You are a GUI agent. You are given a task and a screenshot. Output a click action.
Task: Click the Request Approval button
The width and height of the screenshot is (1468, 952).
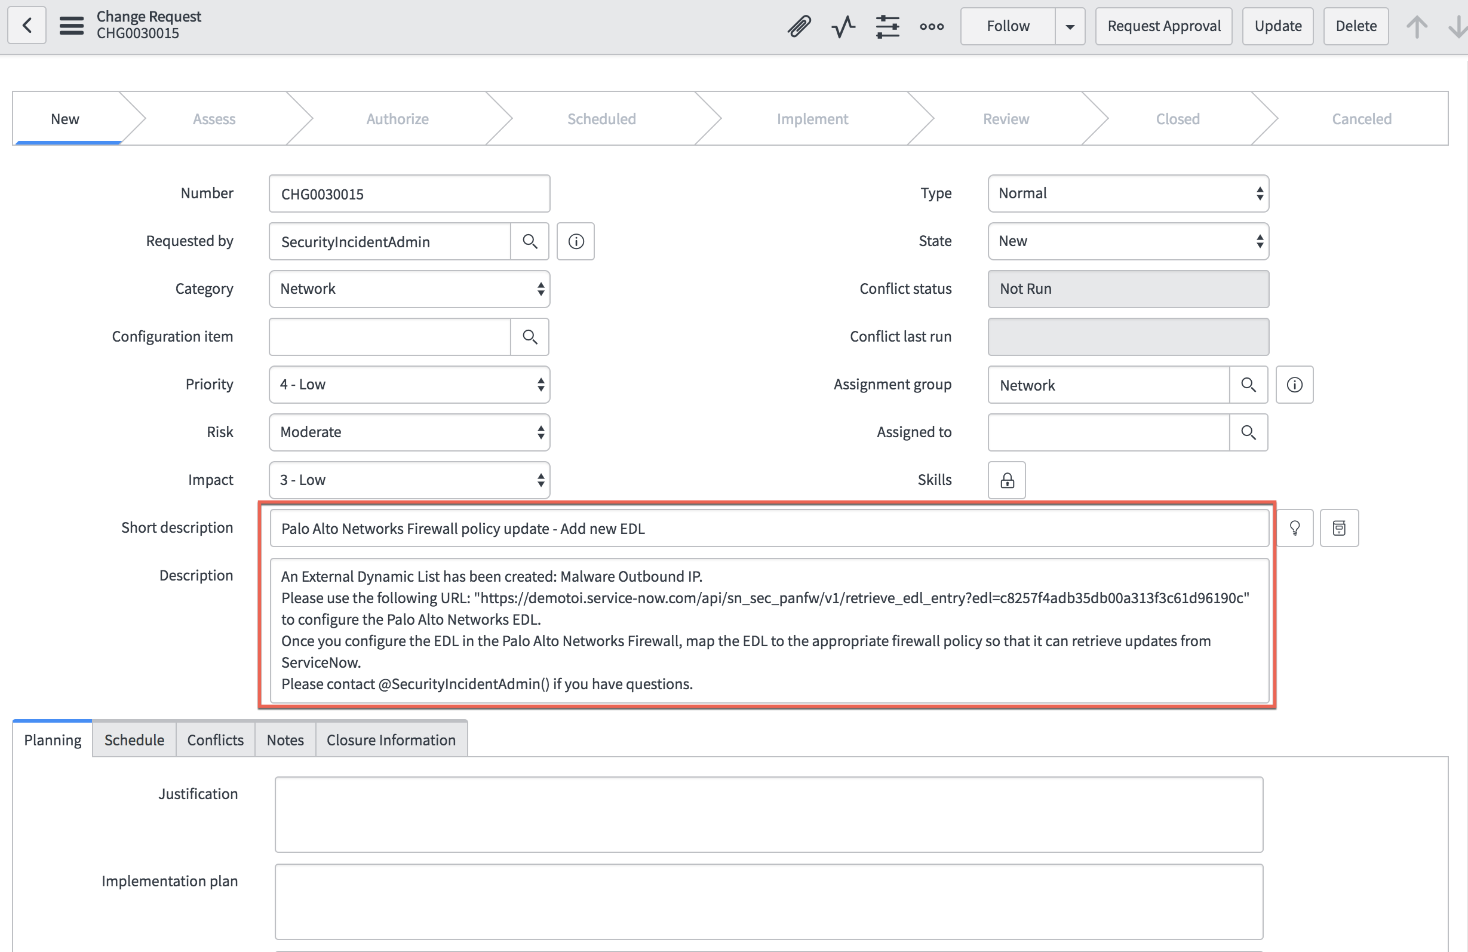[x=1164, y=26]
